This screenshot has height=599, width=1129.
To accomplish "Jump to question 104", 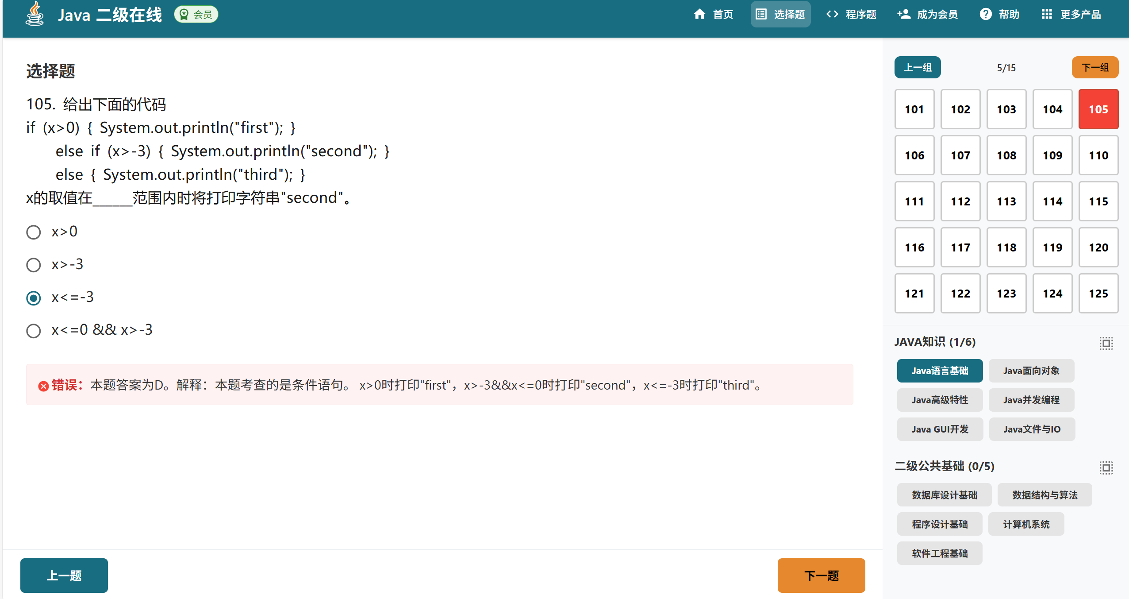I will point(1052,109).
